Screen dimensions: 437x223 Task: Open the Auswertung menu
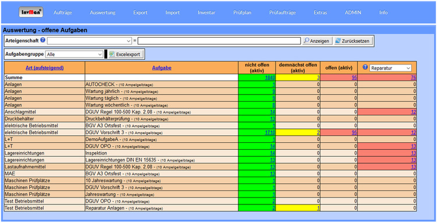tap(103, 13)
